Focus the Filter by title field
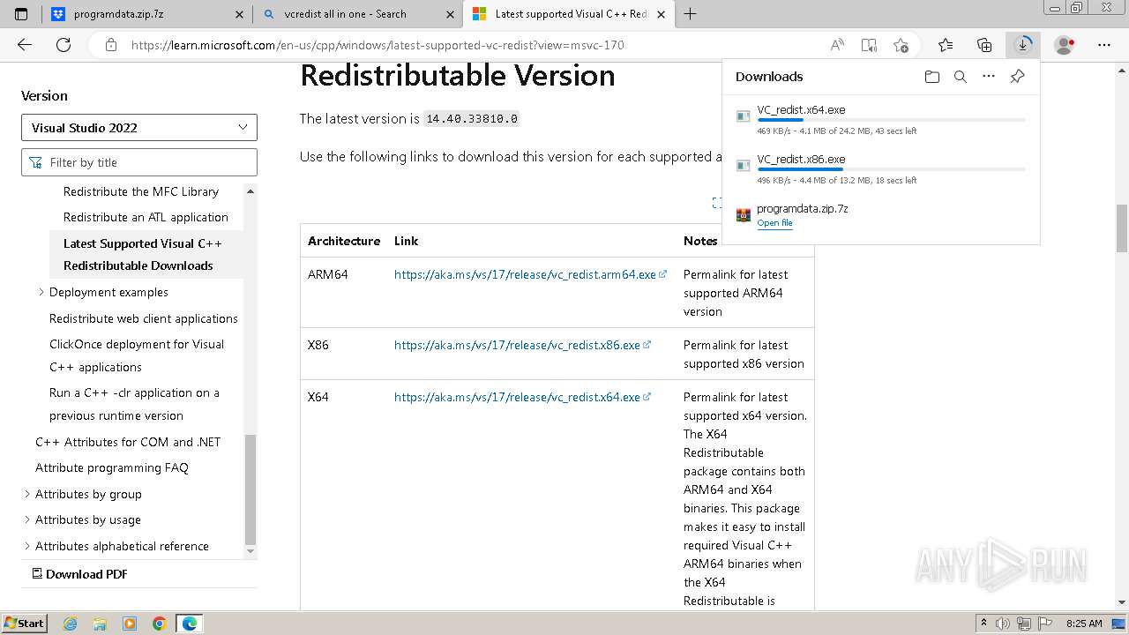Image resolution: width=1129 pixels, height=635 pixels. pyautogui.click(x=139, y=162)
